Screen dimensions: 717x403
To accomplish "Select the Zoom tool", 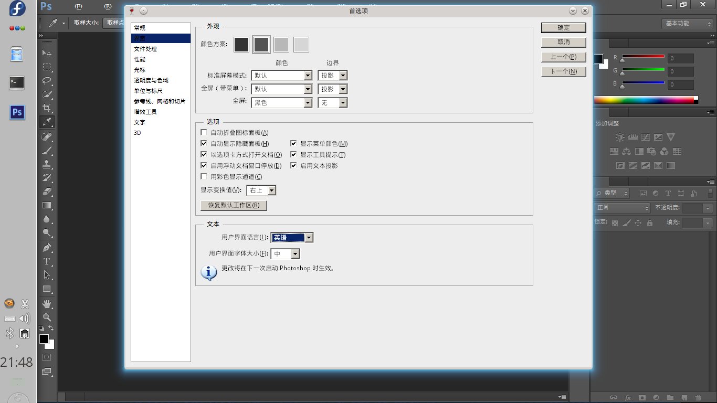I will pyautogui.click(x=47, y=317).
